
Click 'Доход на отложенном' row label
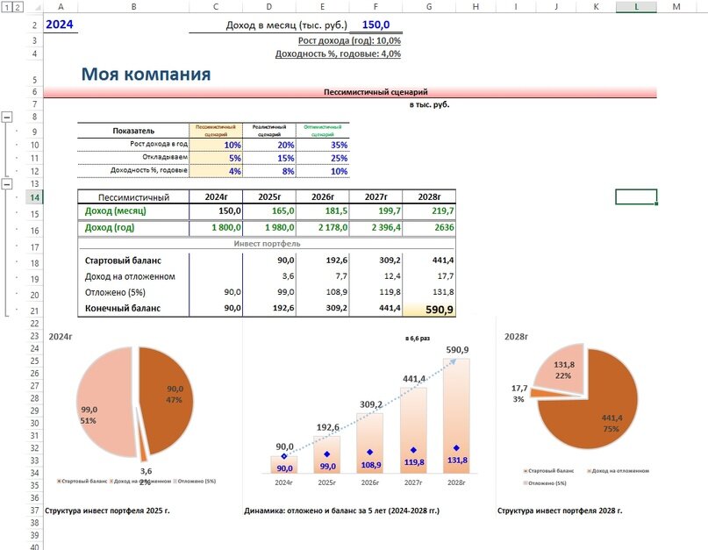click(x=130, y=276)
